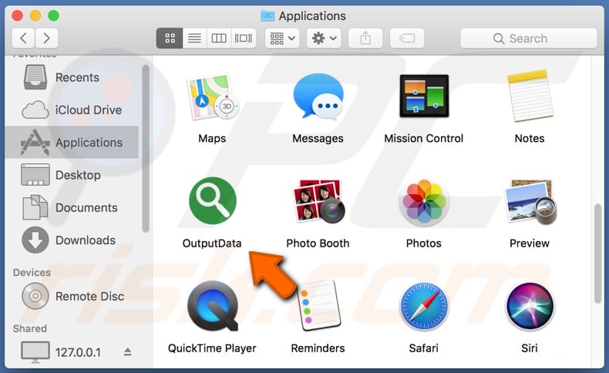The width and height of the screenshot is (609, 373).
Task: Select the Photo Booth icon
Action: pyautogui.click(x=318, y=201)
